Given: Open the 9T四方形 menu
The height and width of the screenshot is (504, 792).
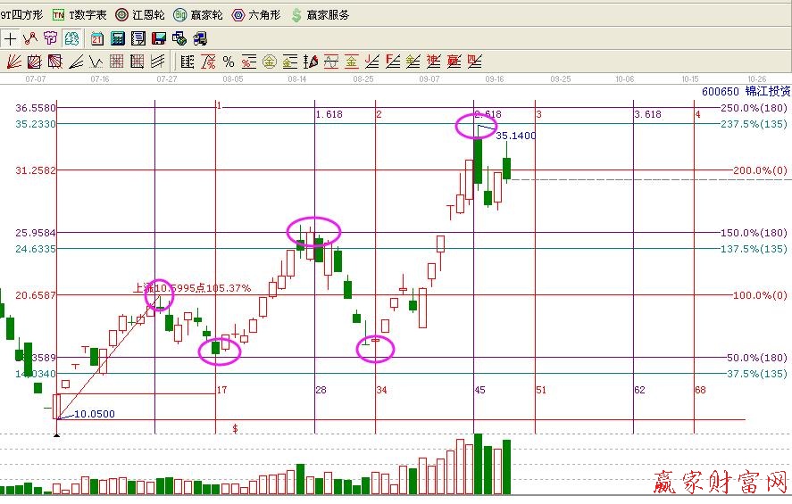Looking at the screenshot, I should click(21, 15).
